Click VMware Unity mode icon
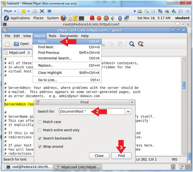Screen dimensions: 193x172 pyautogui.click(x=49, y=11)
